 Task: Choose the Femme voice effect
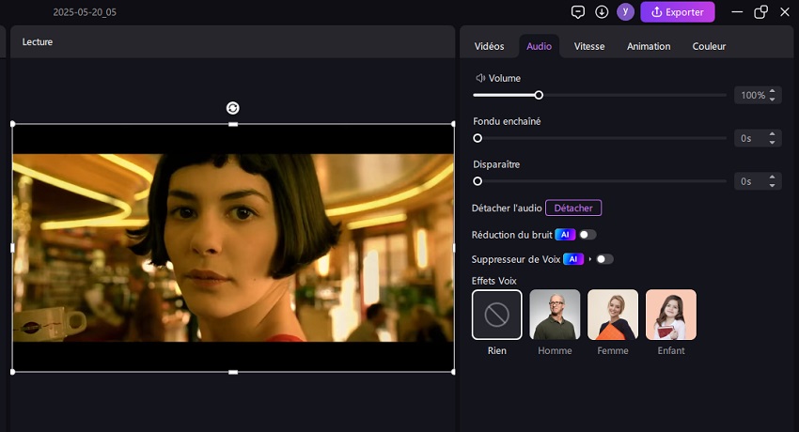pos(613,315)
